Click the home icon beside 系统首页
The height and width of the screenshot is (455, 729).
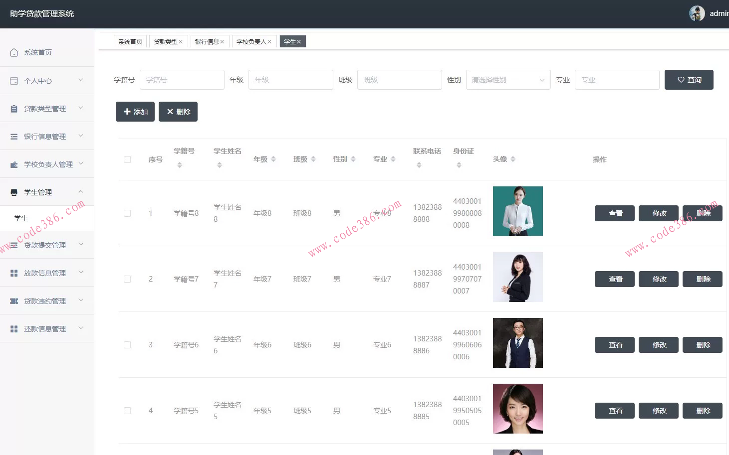pyautogui.click(x=14, y=52)
